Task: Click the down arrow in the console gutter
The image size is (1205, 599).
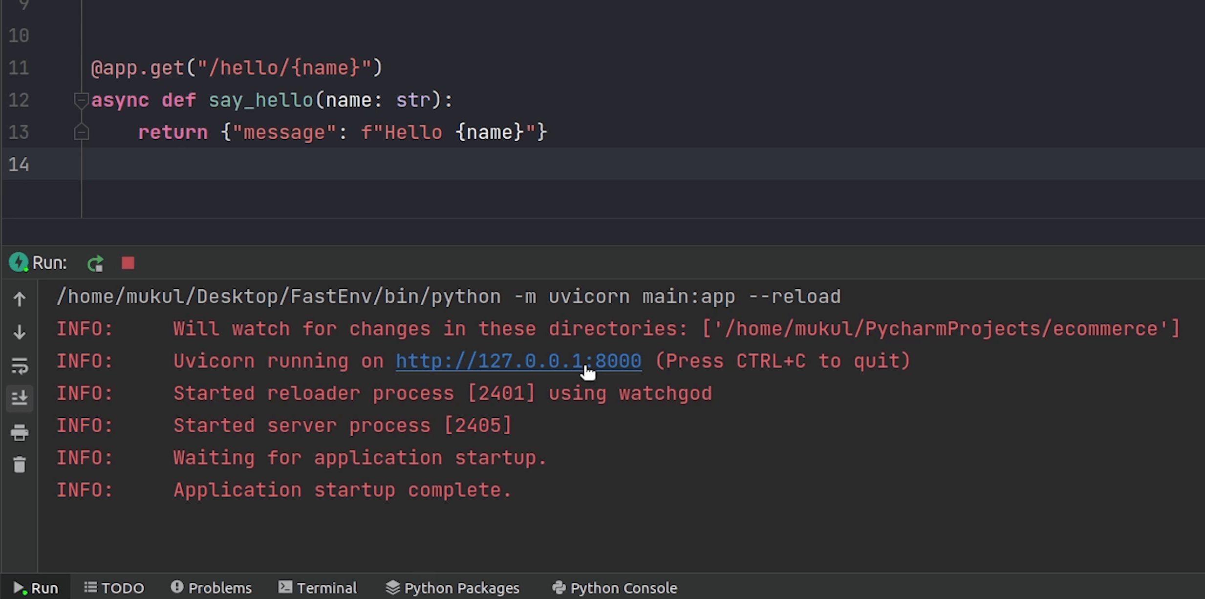Action: (x=20, y=332)
